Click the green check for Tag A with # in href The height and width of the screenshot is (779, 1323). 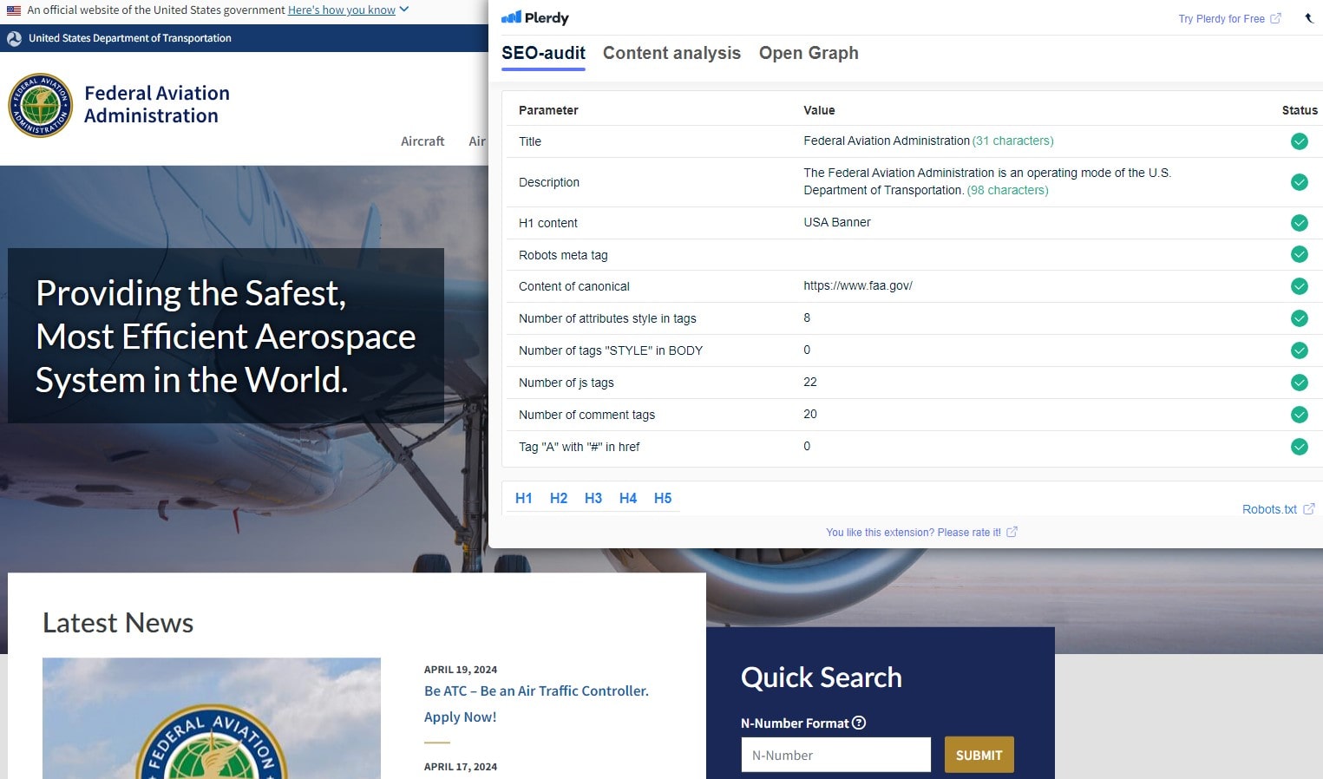click(1299, 447)
